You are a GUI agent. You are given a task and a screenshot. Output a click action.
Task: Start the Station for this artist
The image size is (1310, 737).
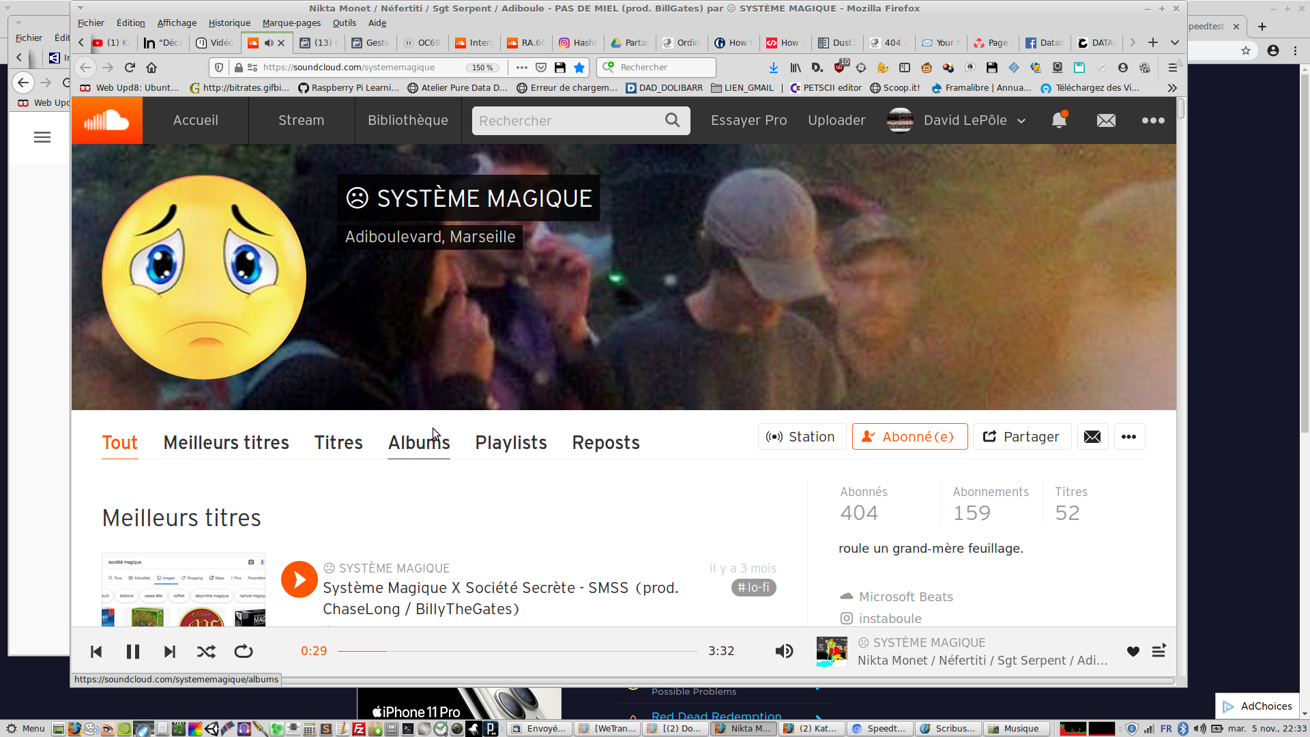[x=802, y=437]
